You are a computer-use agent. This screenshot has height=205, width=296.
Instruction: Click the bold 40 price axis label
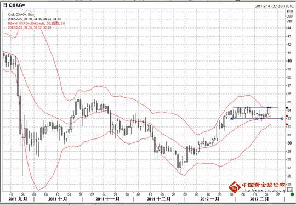[289, 61]
